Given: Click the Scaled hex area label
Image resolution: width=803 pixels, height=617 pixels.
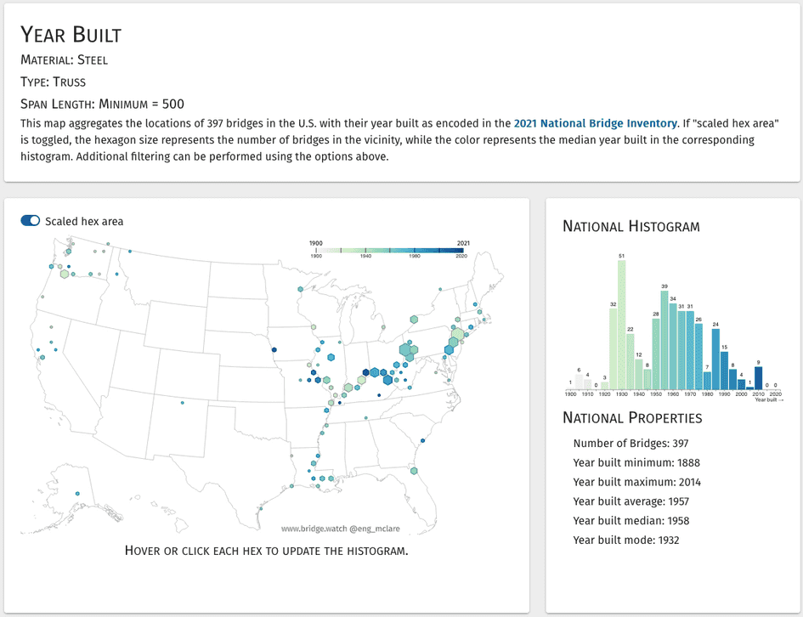Looking at the screenshot, I should pos(84,221).
